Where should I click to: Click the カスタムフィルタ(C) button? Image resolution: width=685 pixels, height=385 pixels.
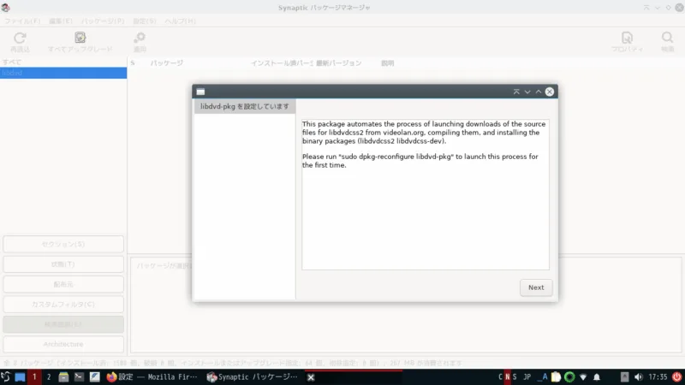(x=63, y=304)
